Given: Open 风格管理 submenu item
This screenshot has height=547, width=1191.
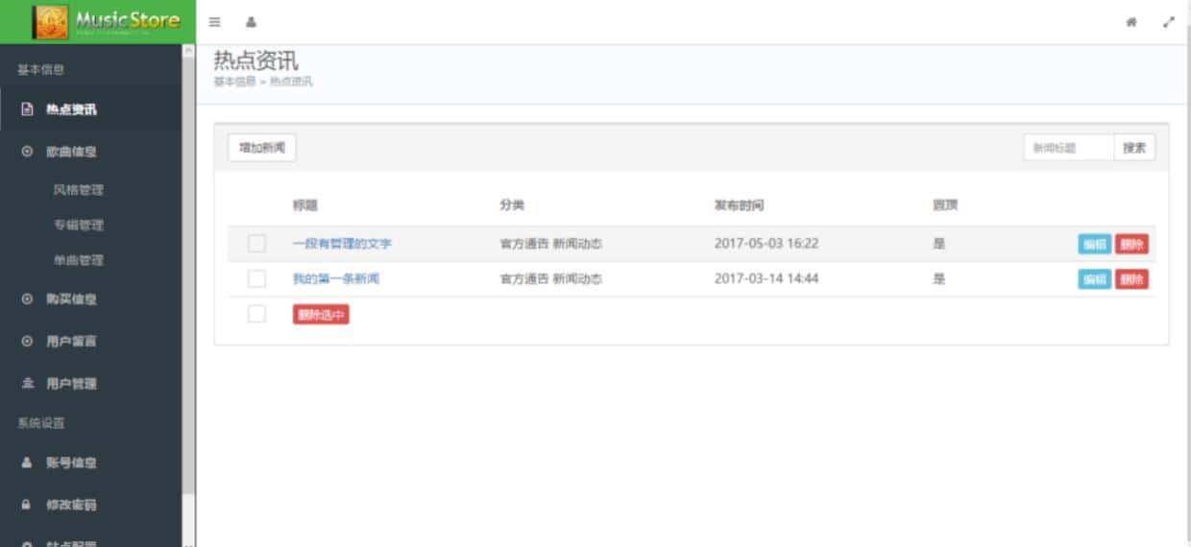Looking at the screenshot, I should [x=79, y=190].
